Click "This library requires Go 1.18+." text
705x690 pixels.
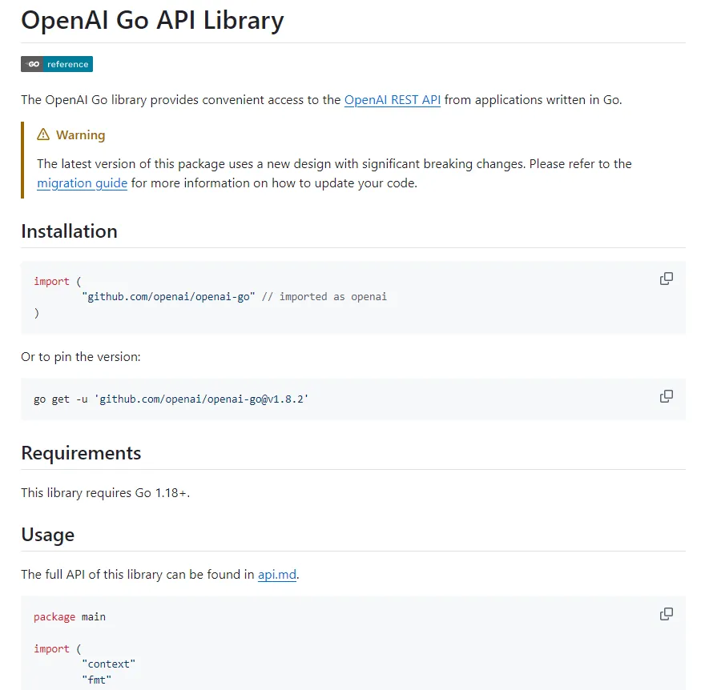click(x=106, y=493)
